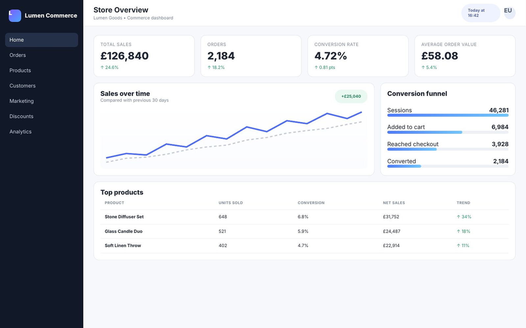The height and width of the screenshot is (328, 526).
Task: Click the Lumen Commerce logo icon
Action: [x=15, y=15]
